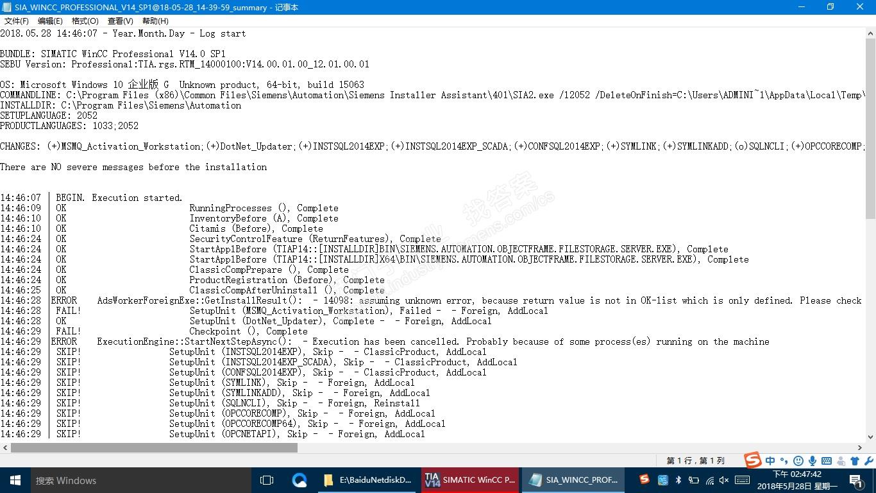Image resolution: width=876 pixels, height=493 pixels.
Task: Click the Sogou user account icon
Action: tap(841, 460)
